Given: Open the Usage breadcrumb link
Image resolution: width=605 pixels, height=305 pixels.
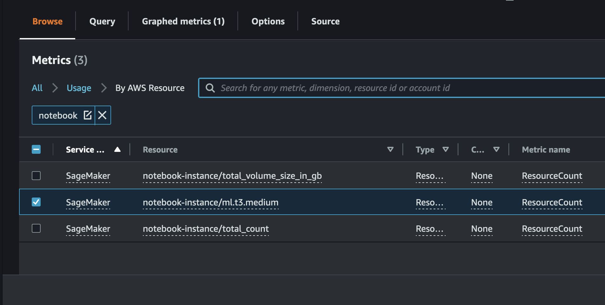Looking at the screenshot, I should click(x=79, y=88).
